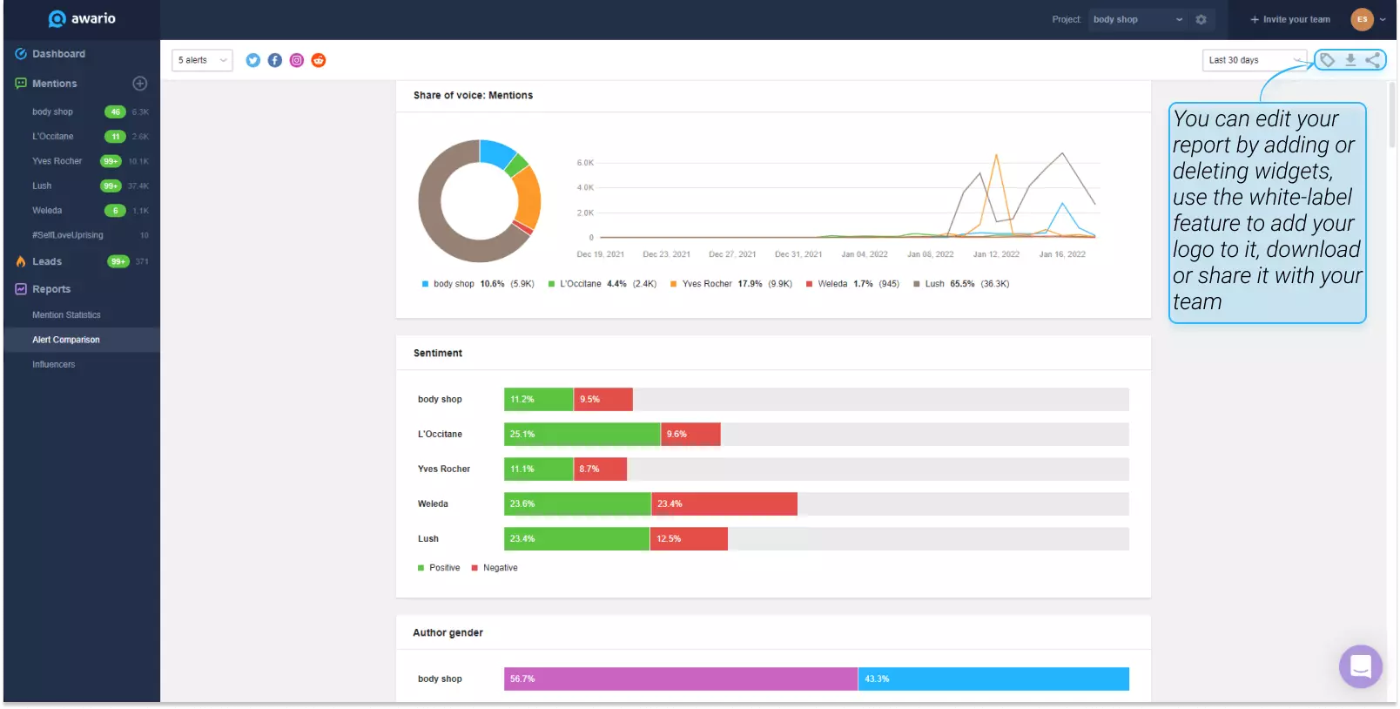Click the Leads flame icon

(x=21, y=261)
